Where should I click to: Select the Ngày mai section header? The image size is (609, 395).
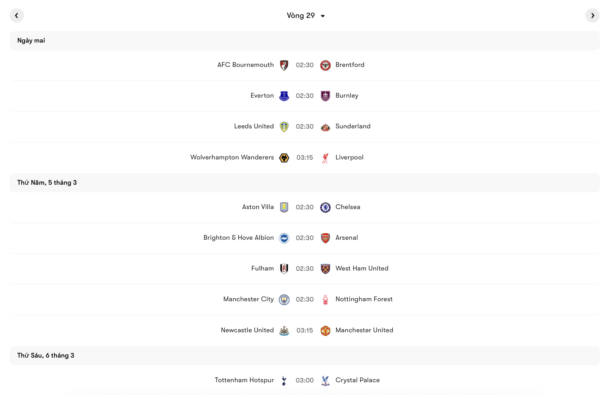point(31,40)
